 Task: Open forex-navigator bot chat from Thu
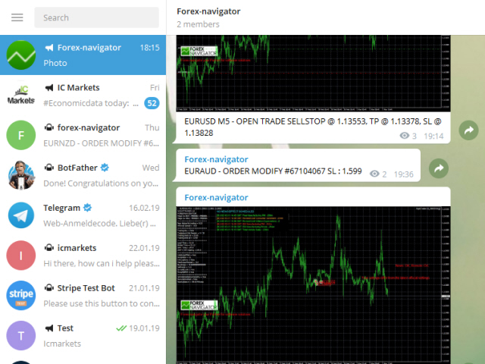pos(83,135)
